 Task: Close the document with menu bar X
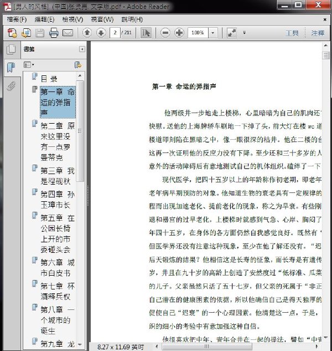click(x=325, y=20)
